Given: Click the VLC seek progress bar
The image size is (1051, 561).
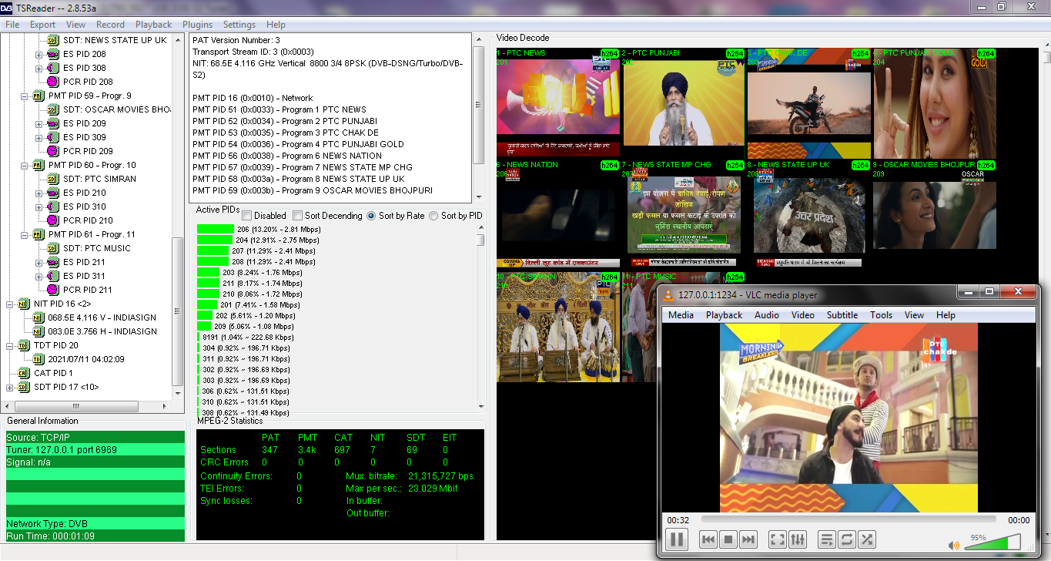Looking at the screenshot, I should click(849, 520).
